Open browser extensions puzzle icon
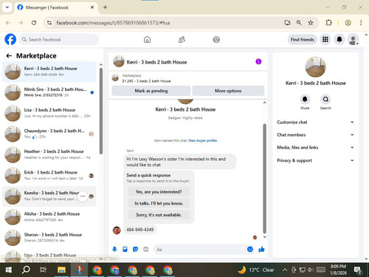This screenshot has height=277, width=369. pyautogui.click(x=328, y=23)
